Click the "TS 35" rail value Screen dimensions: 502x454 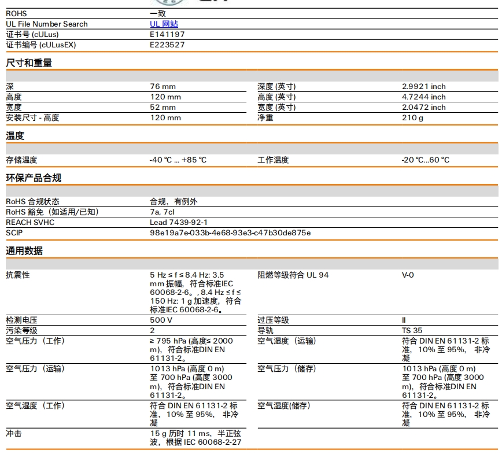tap(412, 330)
